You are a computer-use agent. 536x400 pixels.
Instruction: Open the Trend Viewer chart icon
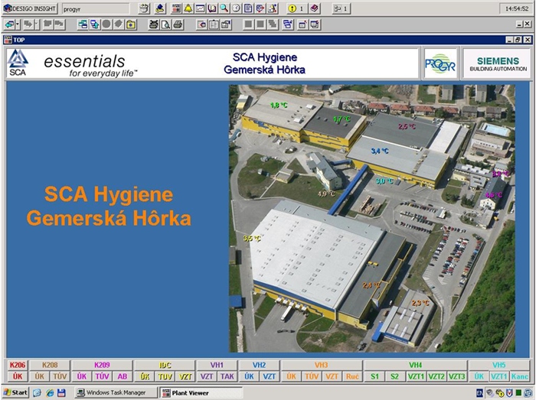200,8
